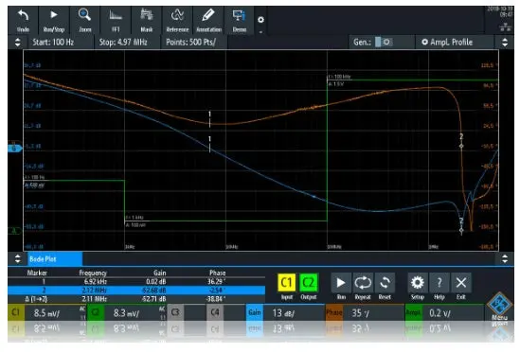Expand arrows left of Start frequency

tap(17, 42)
